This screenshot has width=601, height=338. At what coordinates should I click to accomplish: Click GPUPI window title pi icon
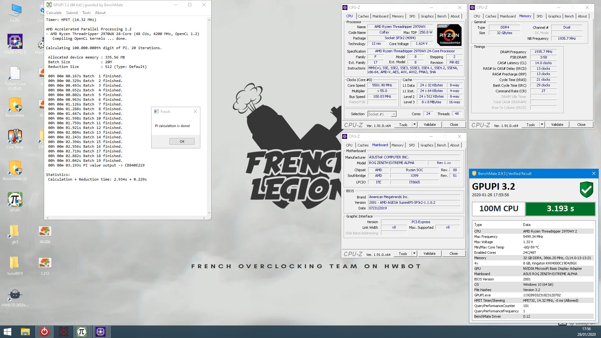(49, 5)
